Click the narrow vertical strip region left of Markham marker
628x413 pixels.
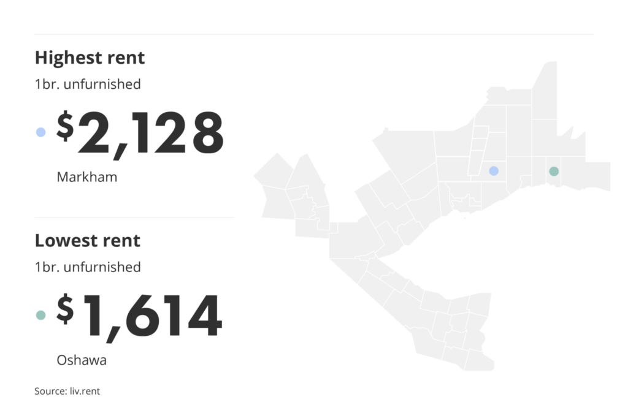[476, 150]
